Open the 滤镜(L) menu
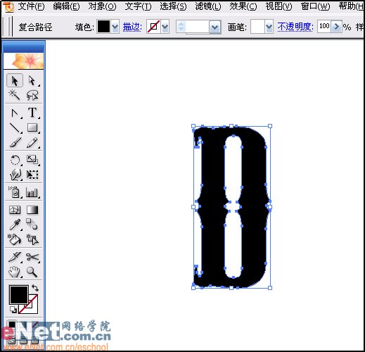Image resolution: width=365 pixels, height=352 pixels. pyautogui.click(x=207, y=6)
